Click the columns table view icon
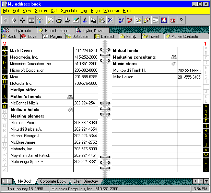The width and height of the screenshot is (211, 193). pos(31,20)
